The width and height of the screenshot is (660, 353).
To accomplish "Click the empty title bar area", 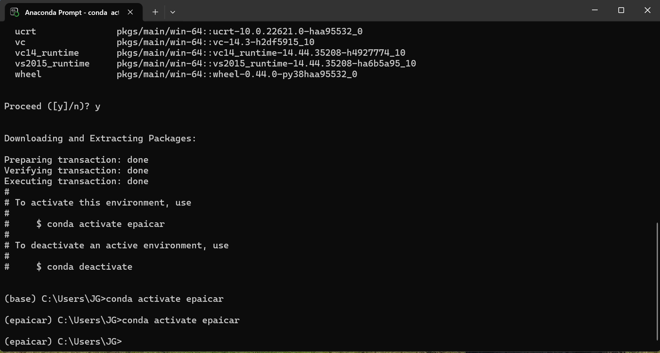I will pyautogui.click(x=382, y=11).
